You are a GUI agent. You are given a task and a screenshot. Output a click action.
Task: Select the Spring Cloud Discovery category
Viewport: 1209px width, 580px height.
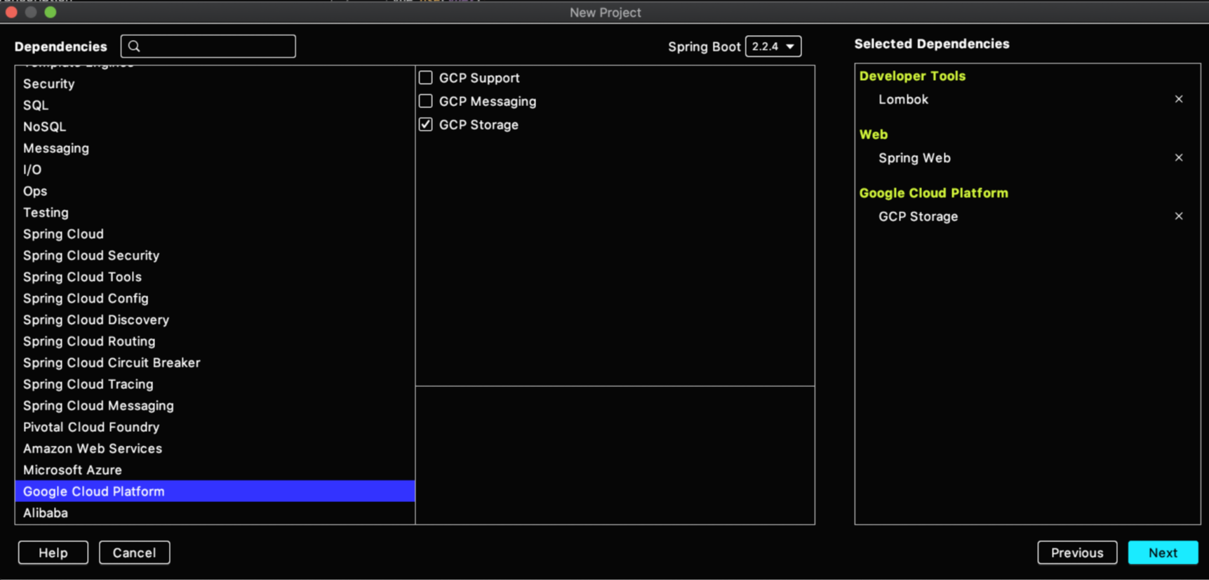pos(215,319)
